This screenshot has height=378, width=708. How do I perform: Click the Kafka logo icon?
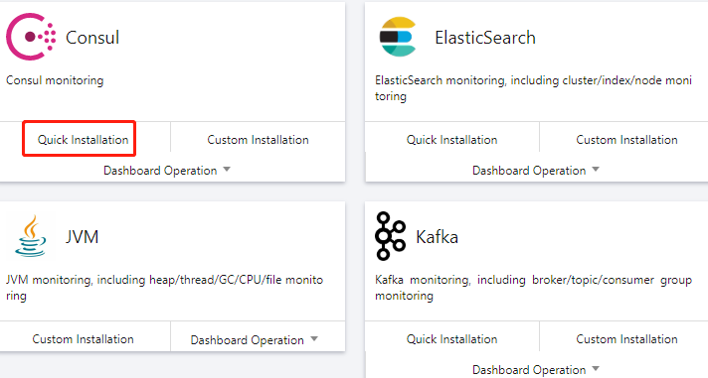pos(390,236)
